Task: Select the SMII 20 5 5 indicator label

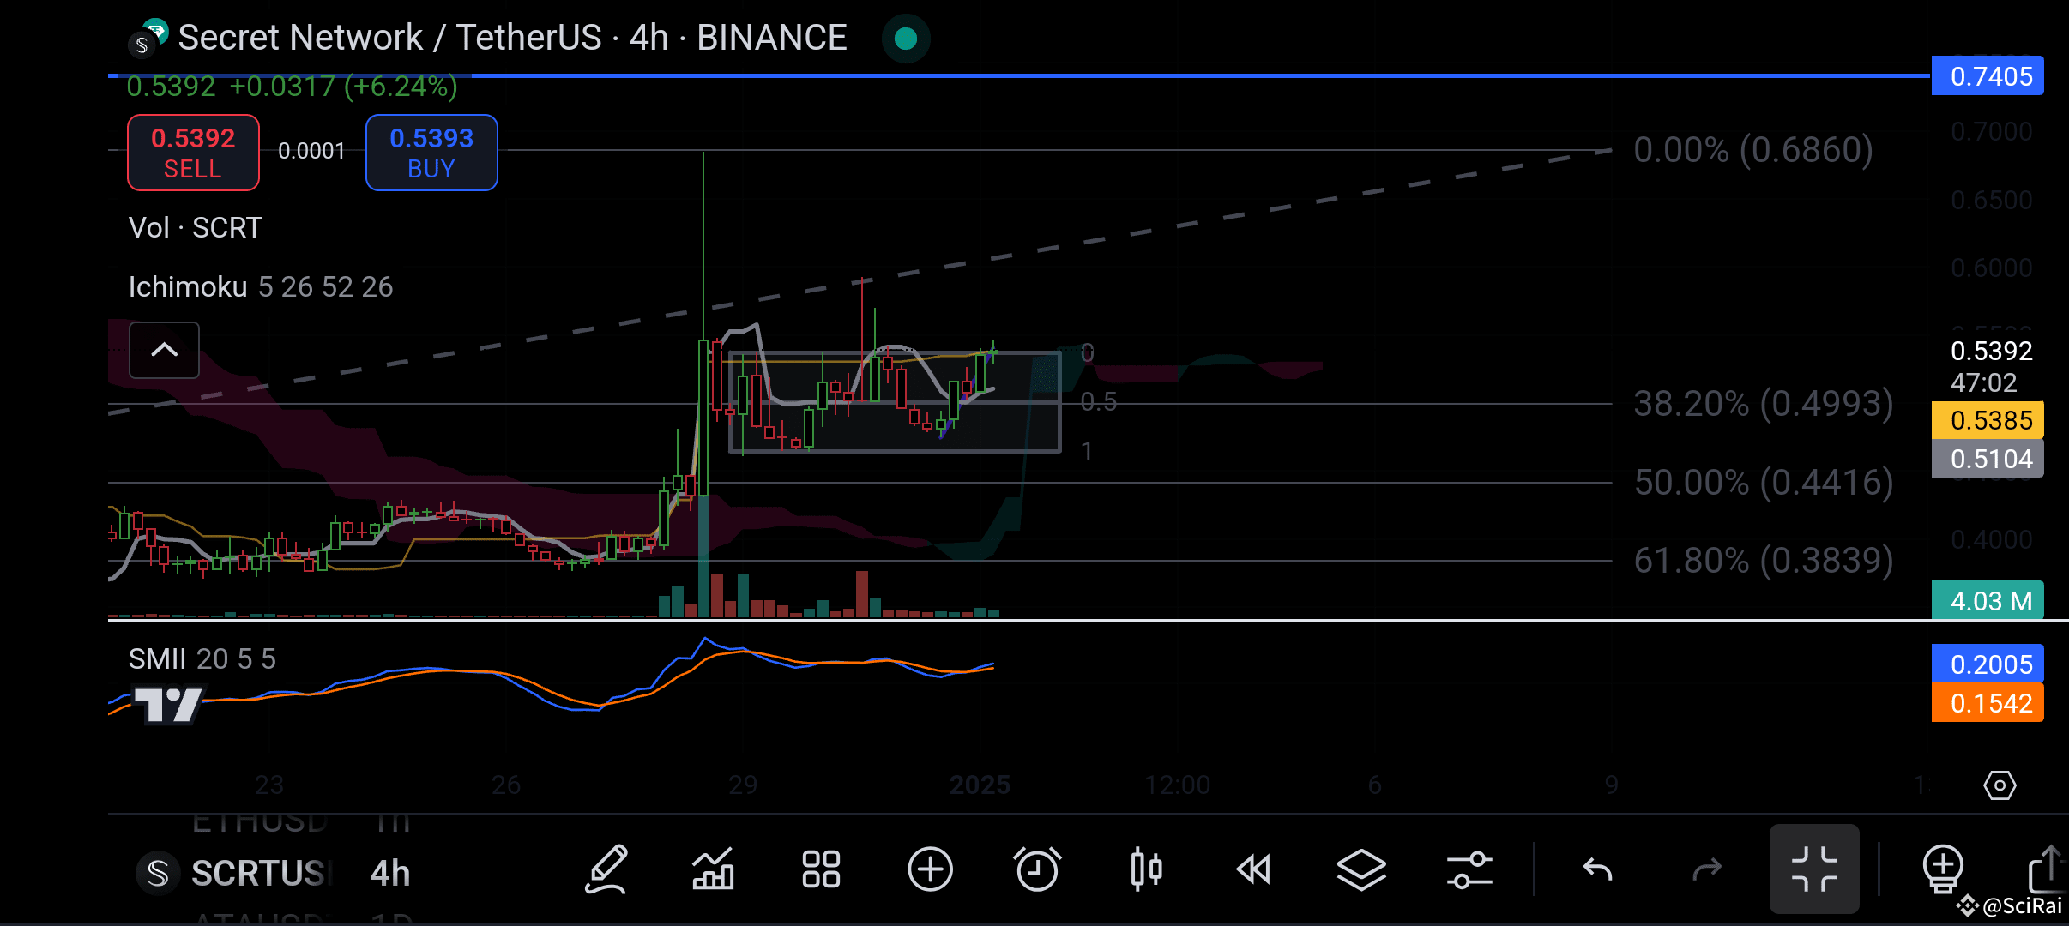Action: [201, 658]
